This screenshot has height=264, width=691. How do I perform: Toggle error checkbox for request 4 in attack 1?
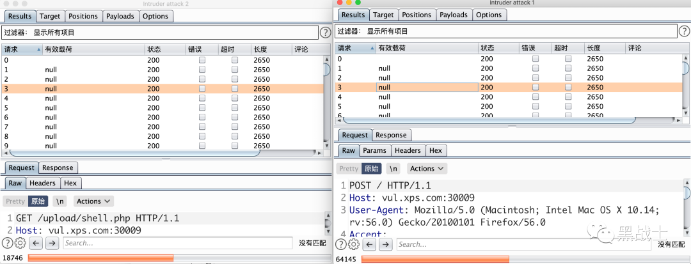(536, 97)
